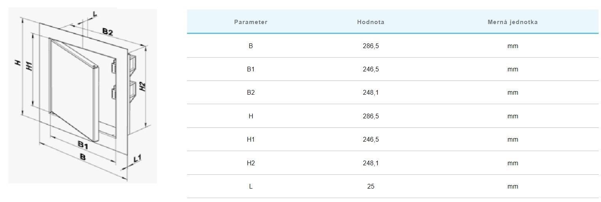The height and width of the screenshot is (202, 601).
Task: Click the 248,1 value in row B2
Action: point(370,93)
